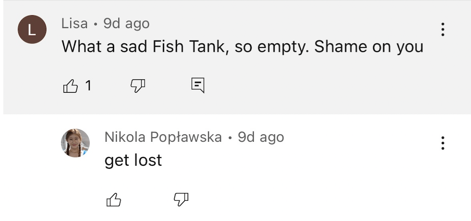The image size is (471, 221).
Task: Dislike Nikola Popławska's reply
Action: pyautogui.click(x=181, y=200)
